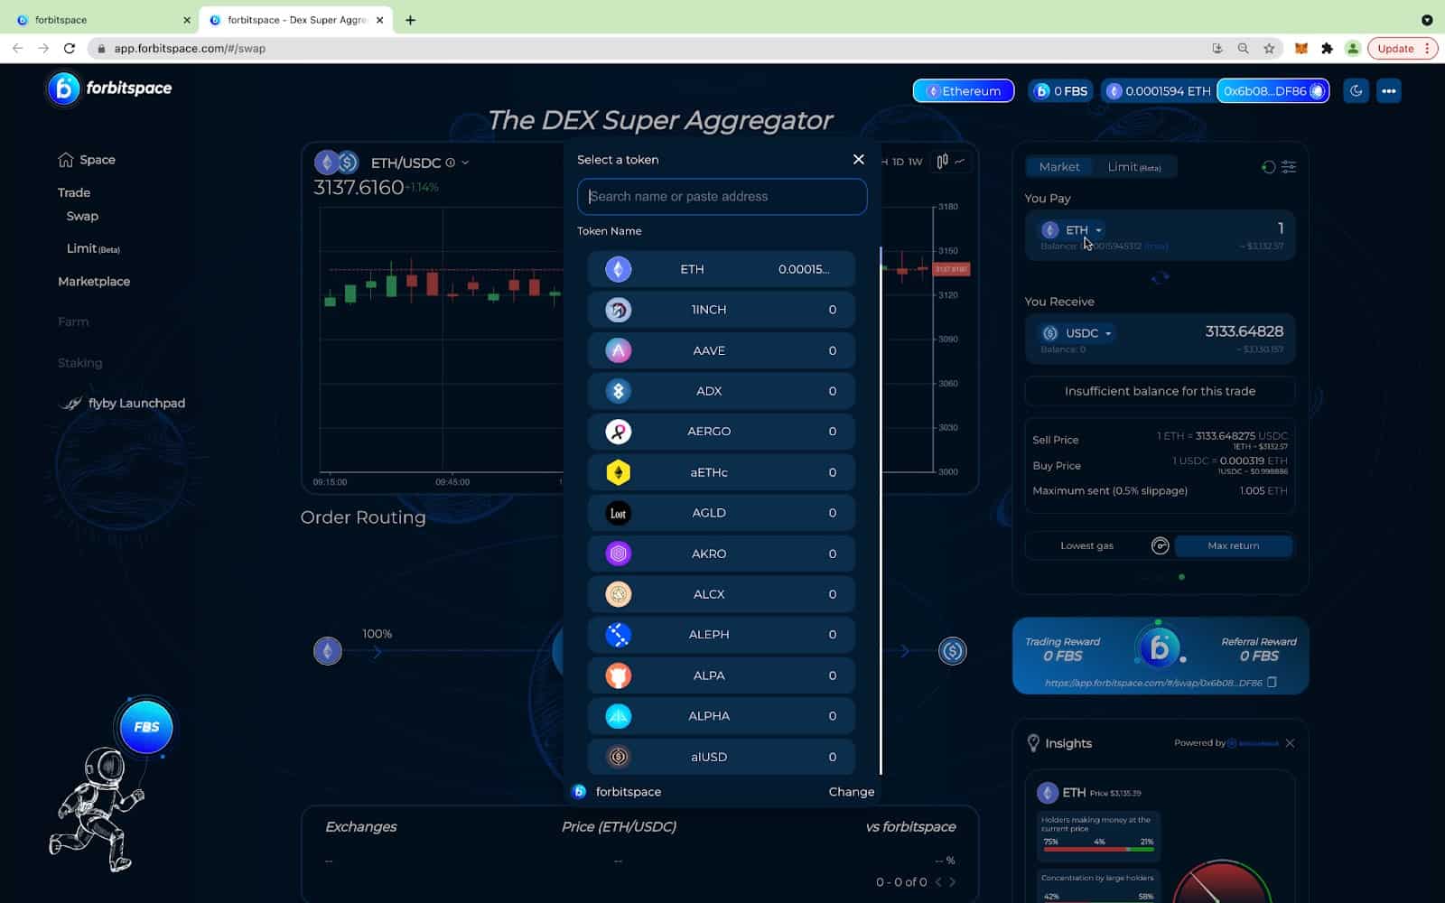Open Swap under Trade
This screenshot has width=1445, height=903.
pyautogui.click(x=82, y=216)
